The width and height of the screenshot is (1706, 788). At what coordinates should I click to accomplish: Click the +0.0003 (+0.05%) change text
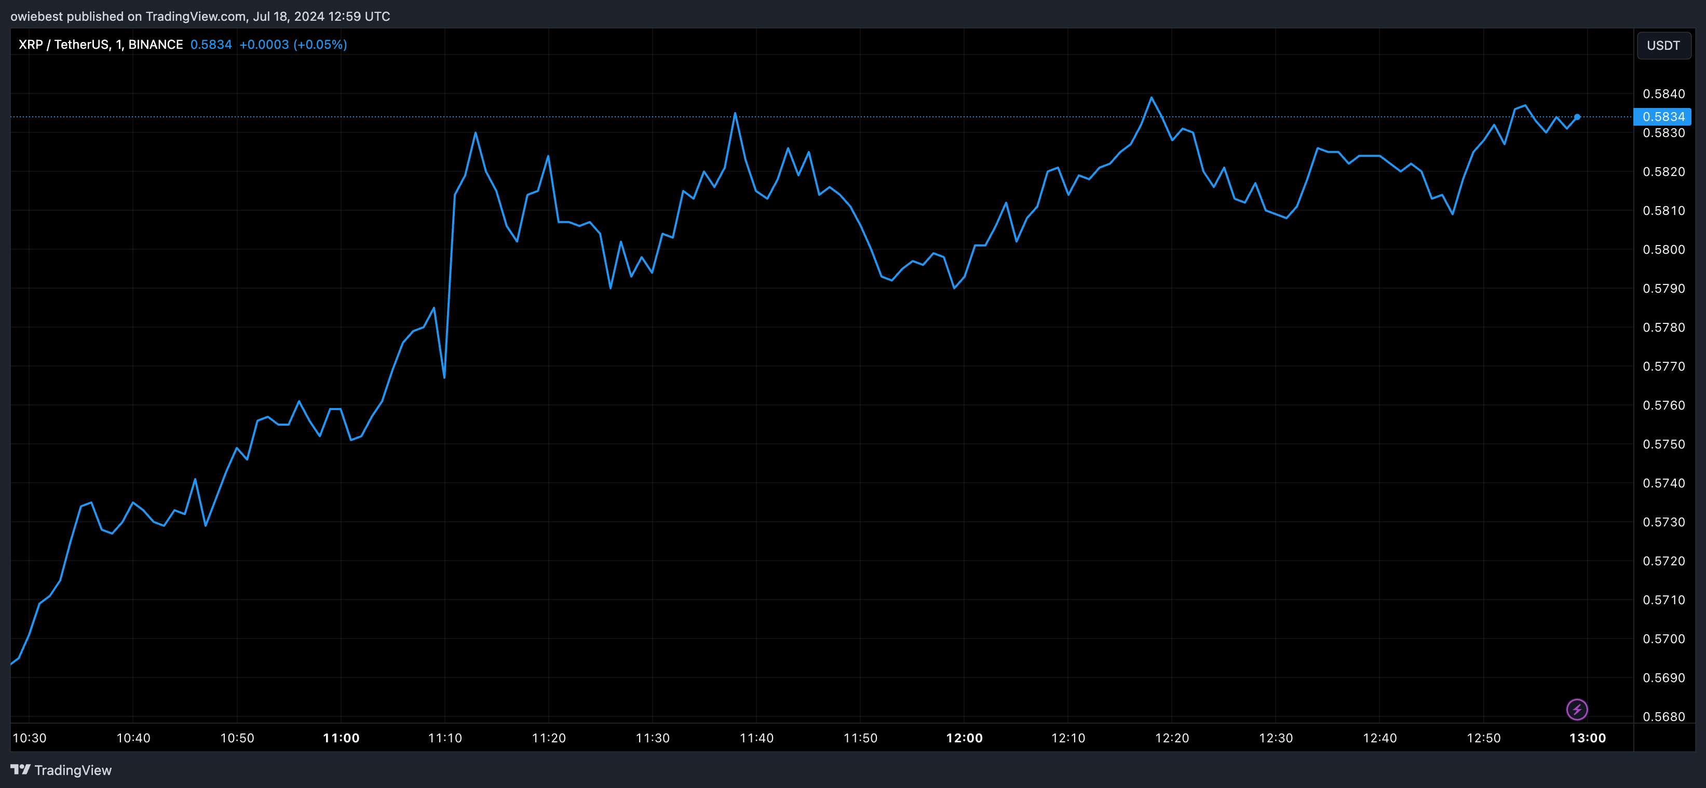[293, 44]
